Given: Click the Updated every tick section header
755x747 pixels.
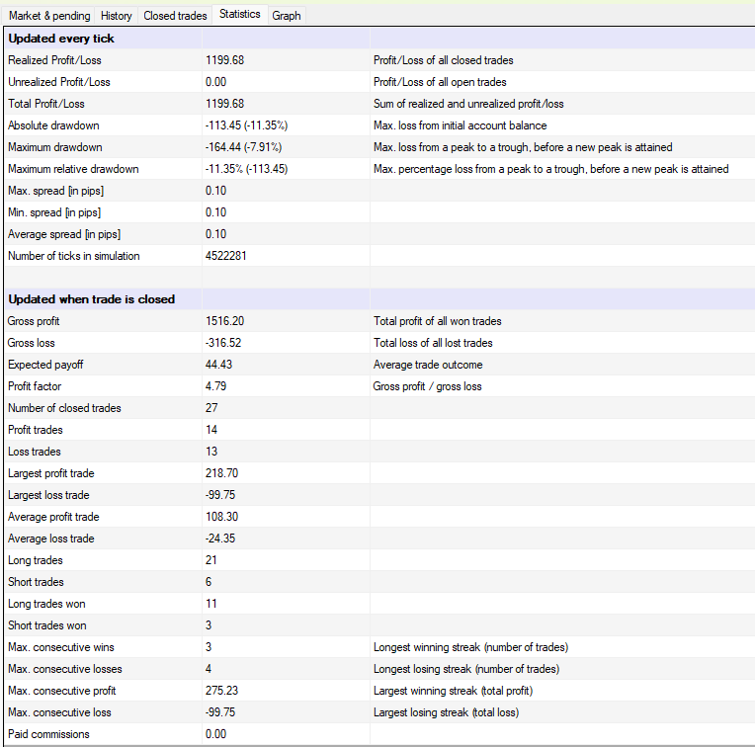Looking at the screenshot, I should (61, 39).
